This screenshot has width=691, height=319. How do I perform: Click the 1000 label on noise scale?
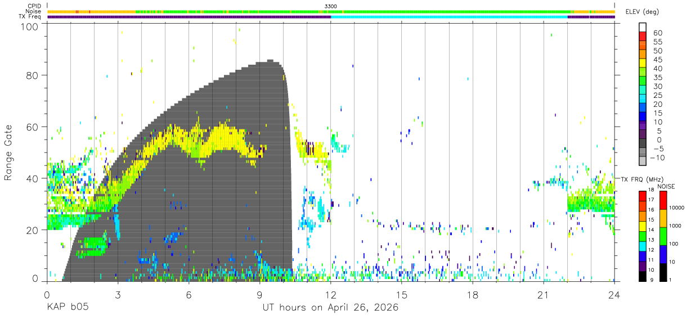676,226
